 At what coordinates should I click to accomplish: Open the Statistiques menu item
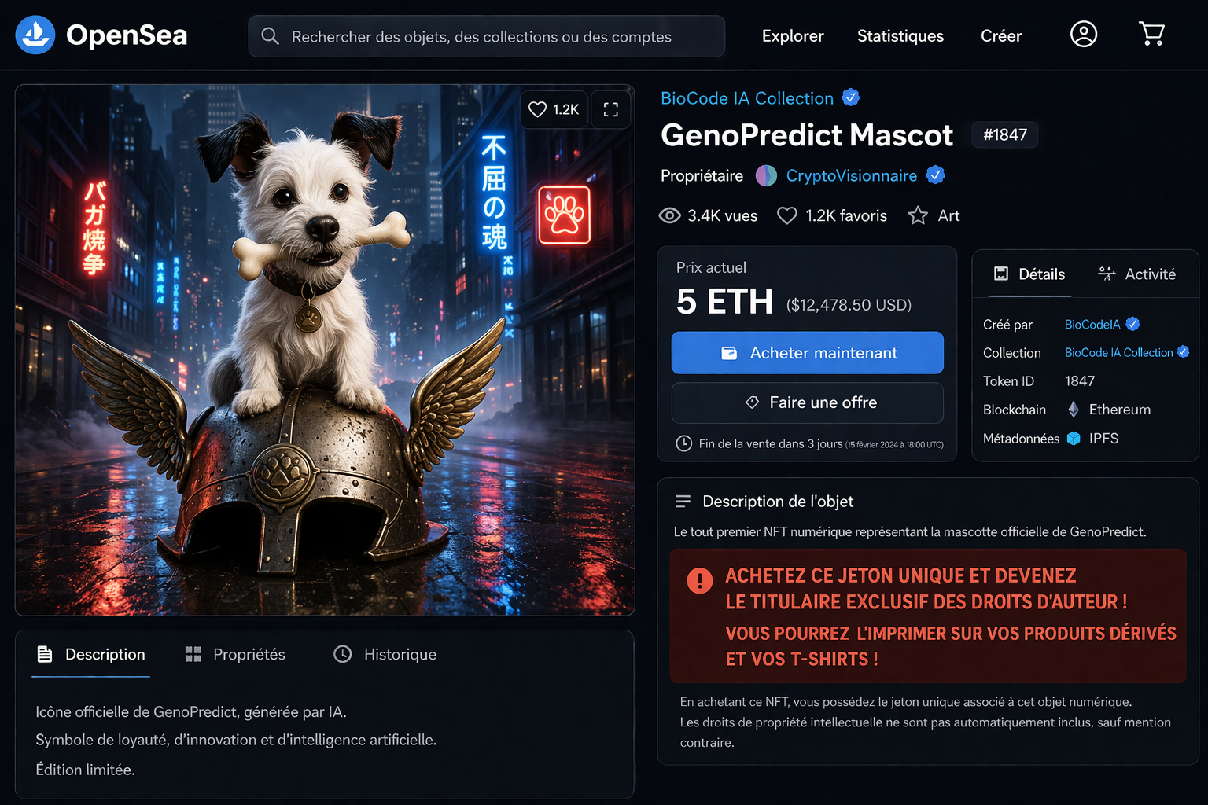tap(900, 36)
